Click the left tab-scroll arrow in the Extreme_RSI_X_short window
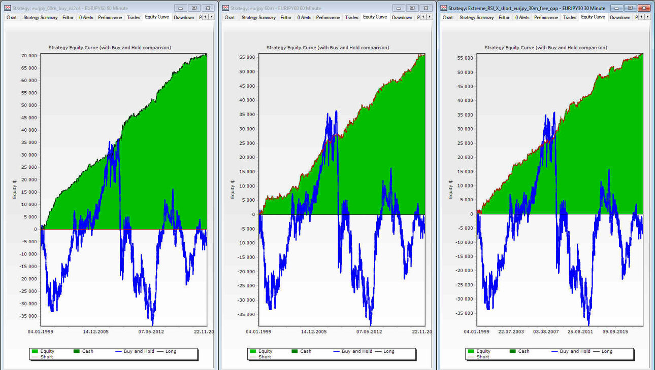This screenshot has height=370, width=655. coord(641,17)
